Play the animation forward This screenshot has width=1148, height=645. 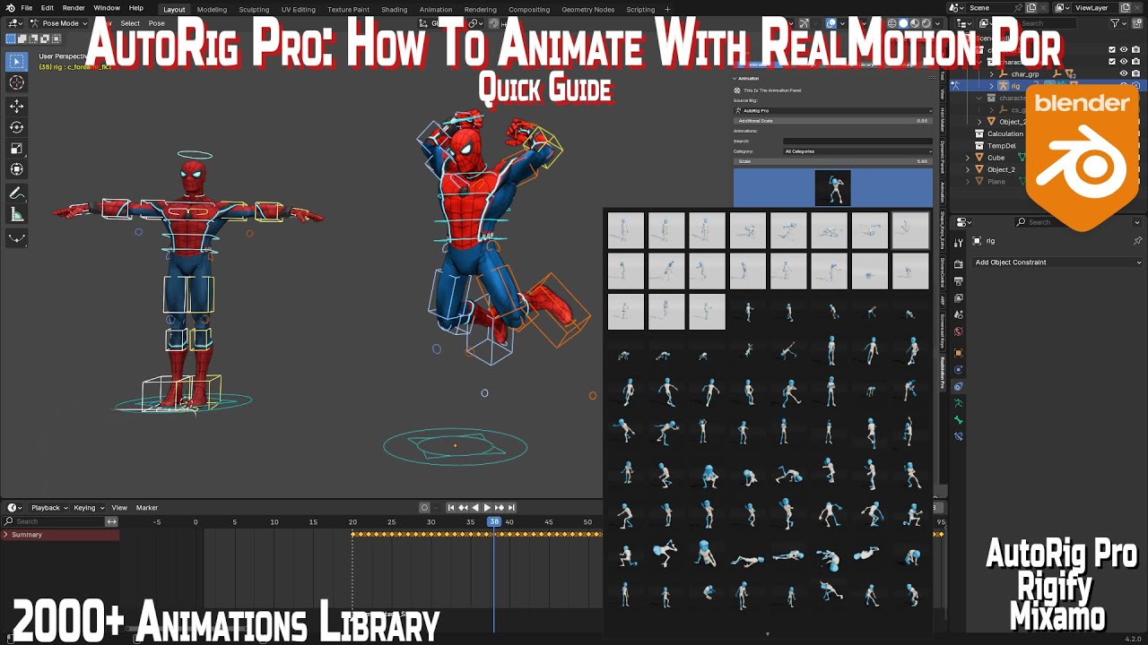click(x=487, y=508)
